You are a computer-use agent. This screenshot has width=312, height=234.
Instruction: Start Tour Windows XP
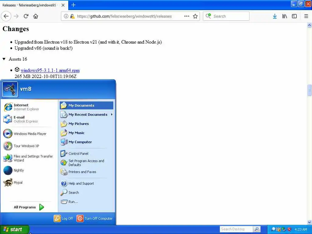point(29,146)
